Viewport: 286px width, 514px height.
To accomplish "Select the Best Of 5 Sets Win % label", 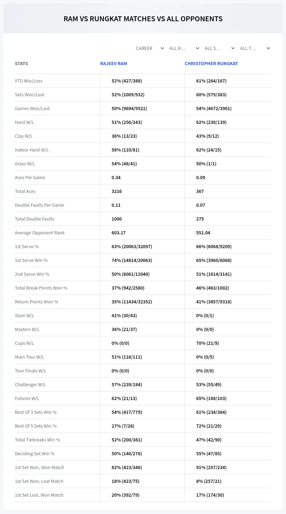I will (36, 426).
